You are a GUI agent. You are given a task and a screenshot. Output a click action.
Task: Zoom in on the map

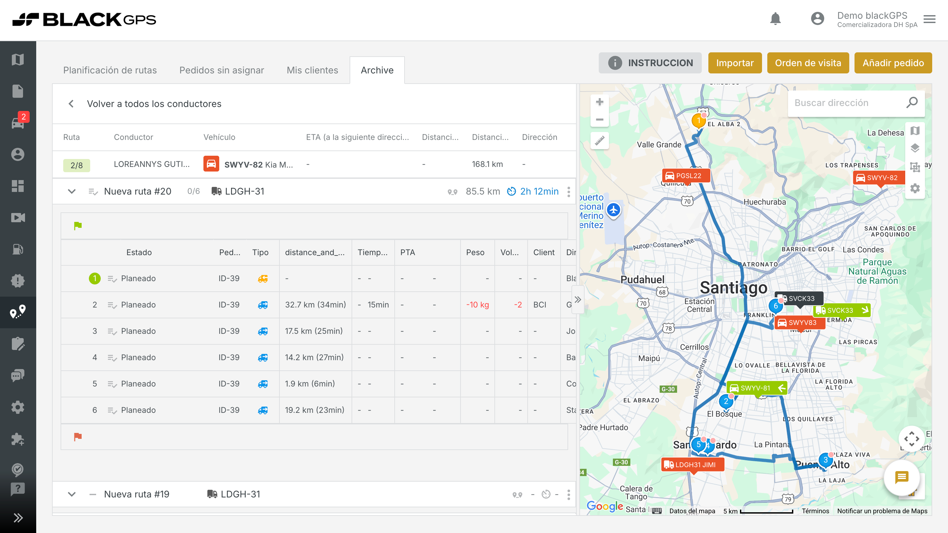pyautogui.click(x=599, y=102)
